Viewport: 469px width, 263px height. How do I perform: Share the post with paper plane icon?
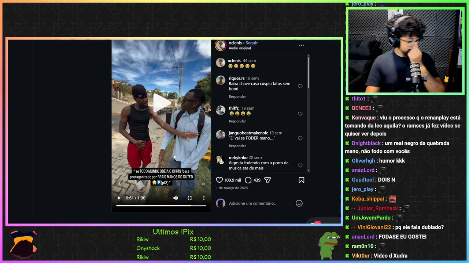(267, 180)
